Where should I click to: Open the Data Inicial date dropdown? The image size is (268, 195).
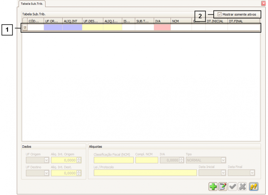tap(223, 173)
